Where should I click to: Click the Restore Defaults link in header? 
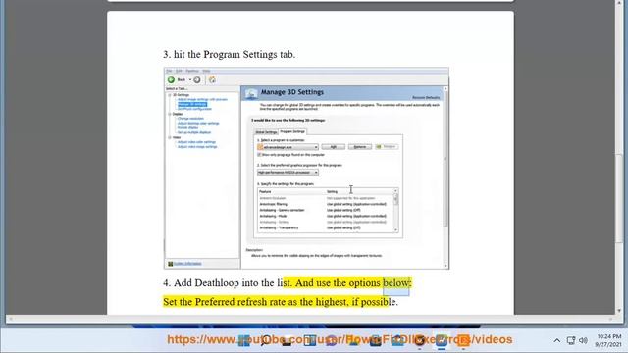click(426, 98)
